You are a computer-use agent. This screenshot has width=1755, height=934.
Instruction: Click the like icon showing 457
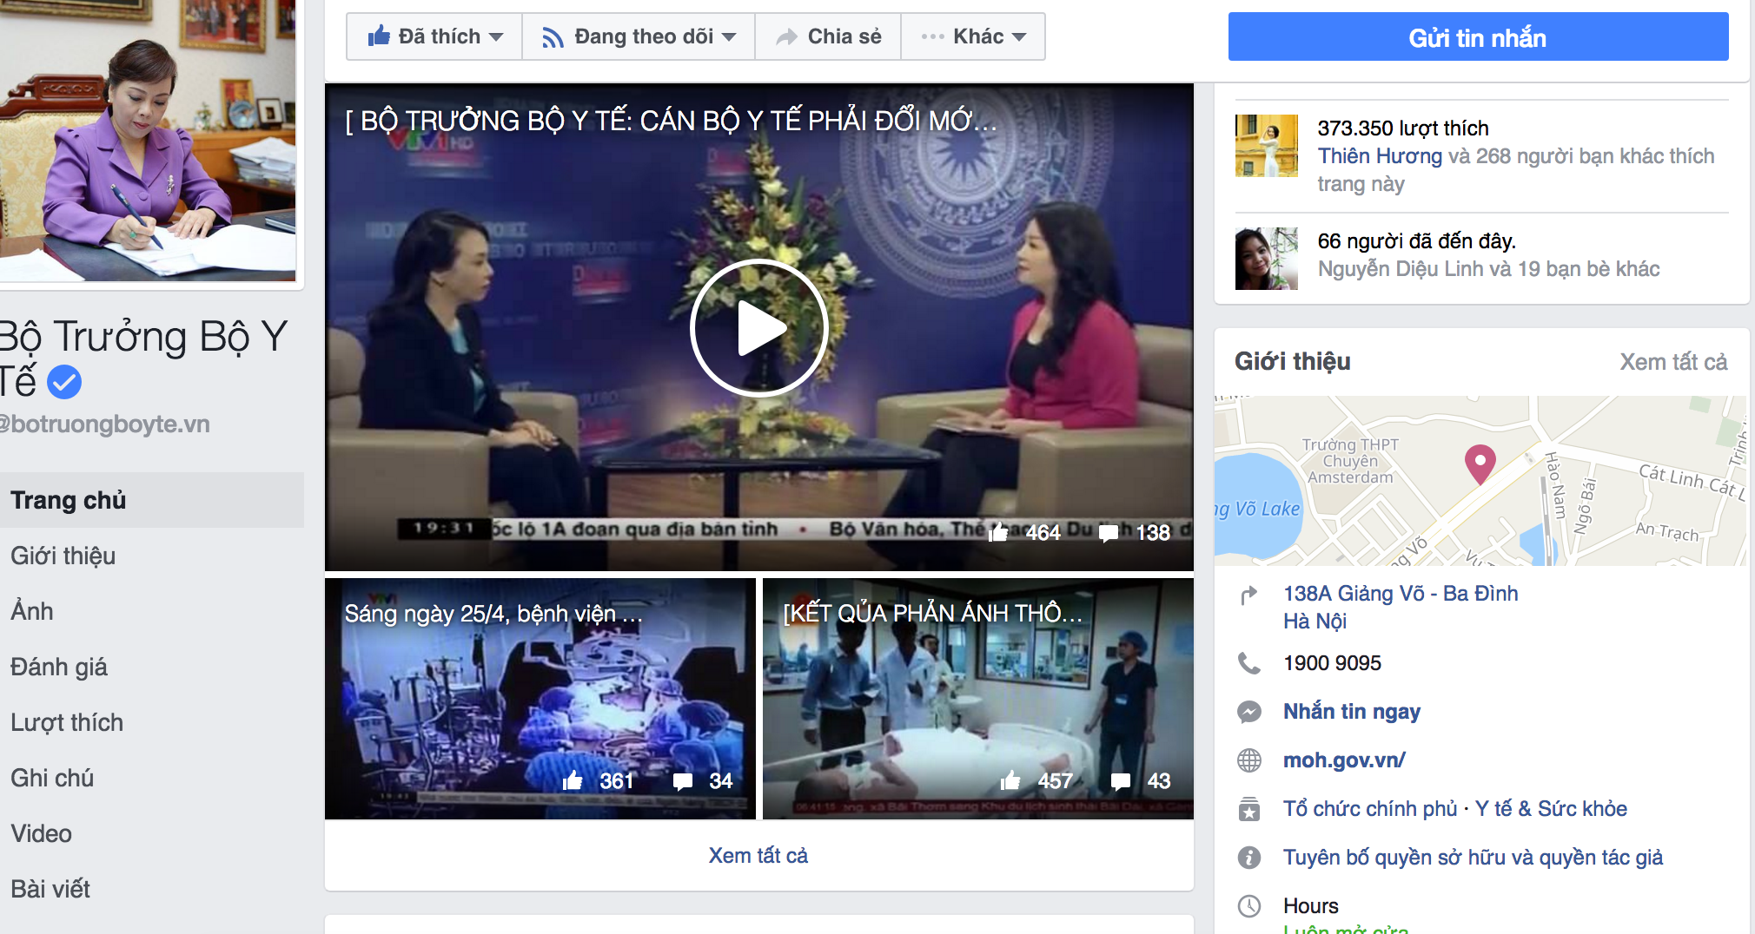click(1010, 780)
